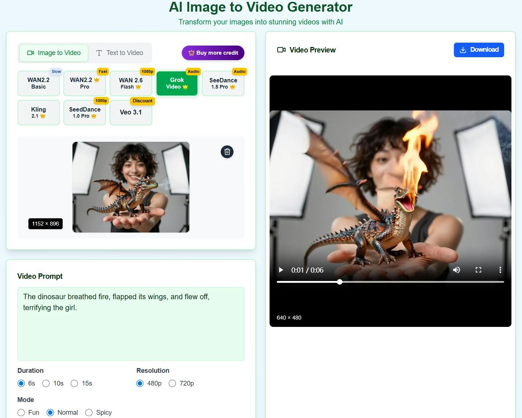Image resolution: width=522 pixels, height=418 pixels.
Task: Delete the uploaded dragon image
Action: [227, 152]
